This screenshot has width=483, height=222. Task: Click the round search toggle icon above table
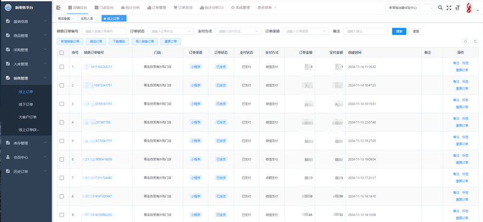(x=465, y=42)
